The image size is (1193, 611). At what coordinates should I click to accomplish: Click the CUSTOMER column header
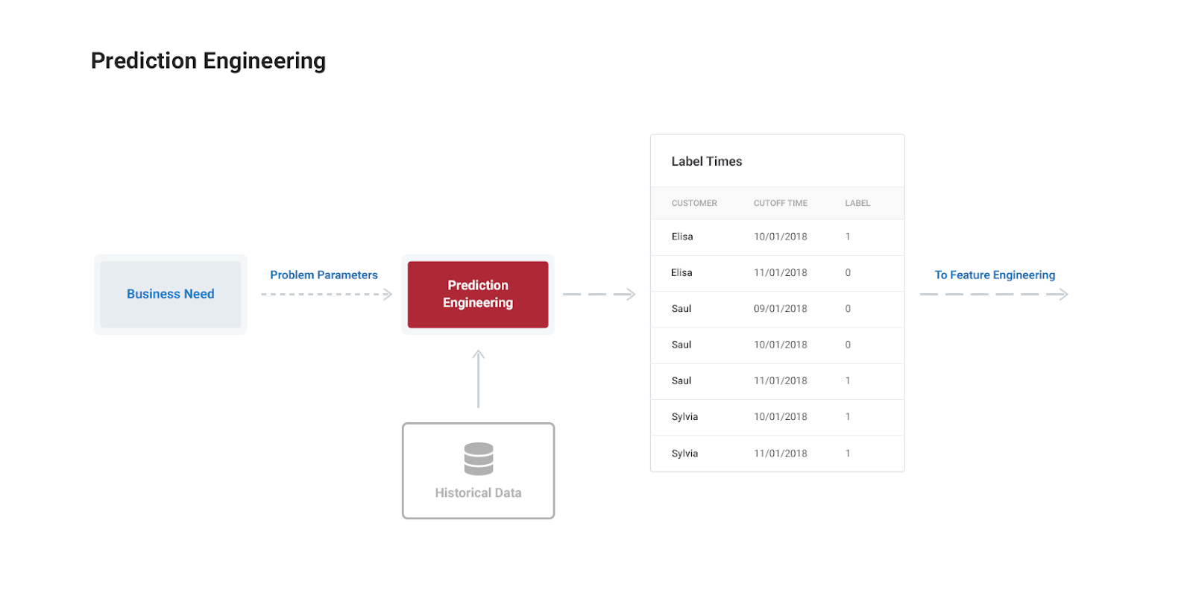point(694,203)
